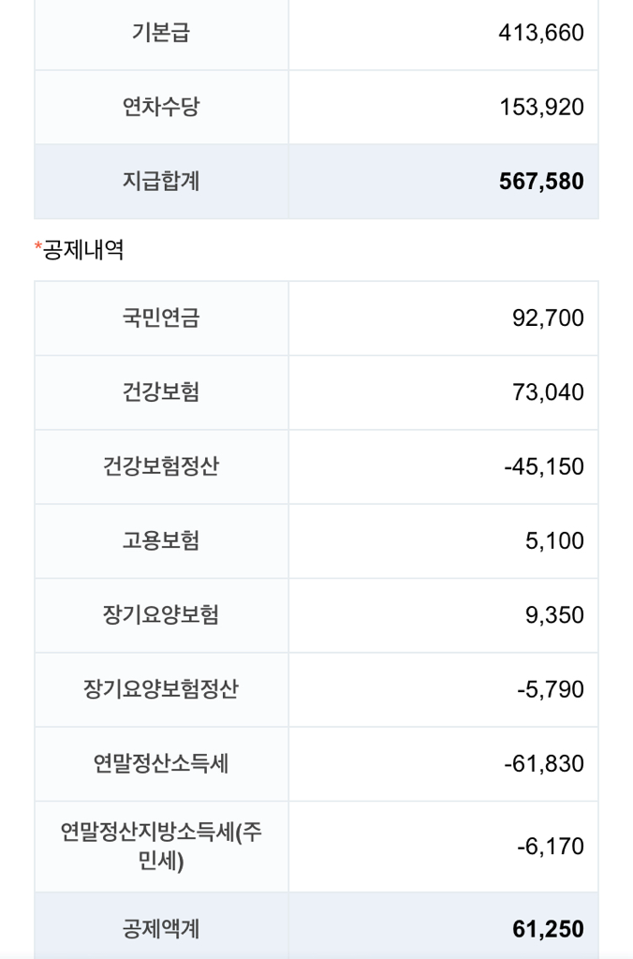Click the 국민연금 row label
Image resolution: width=633 pixels, height=959 pixels.
point(161,317)
